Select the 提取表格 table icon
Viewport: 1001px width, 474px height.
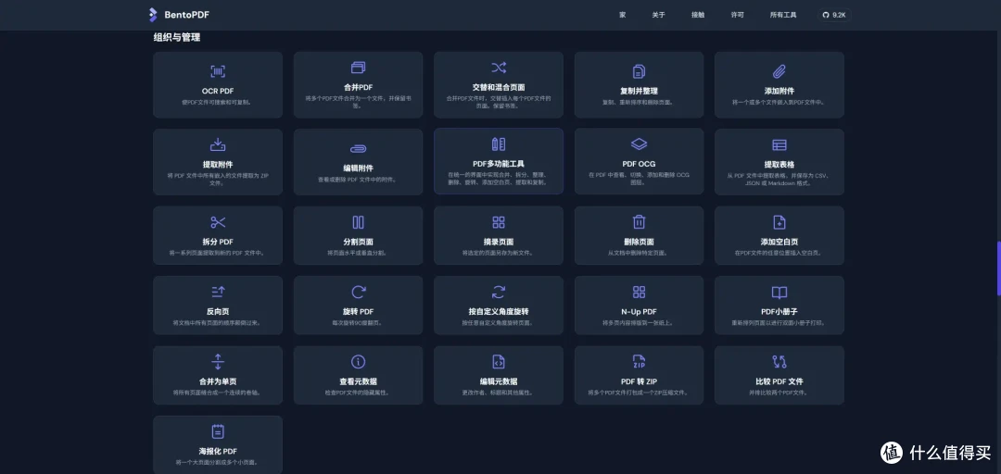tap(779, 144)
